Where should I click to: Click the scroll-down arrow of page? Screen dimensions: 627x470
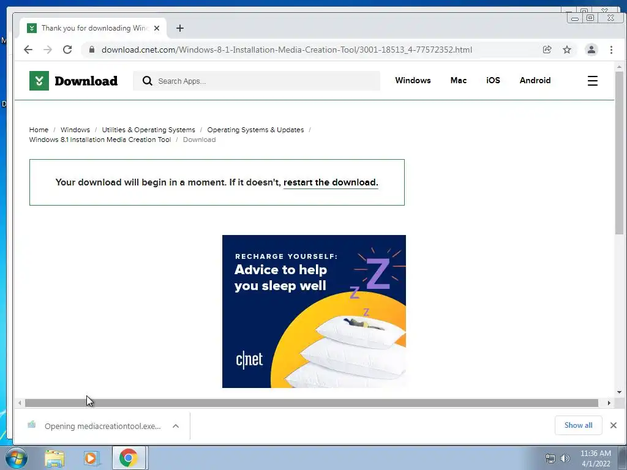(619, 392)
